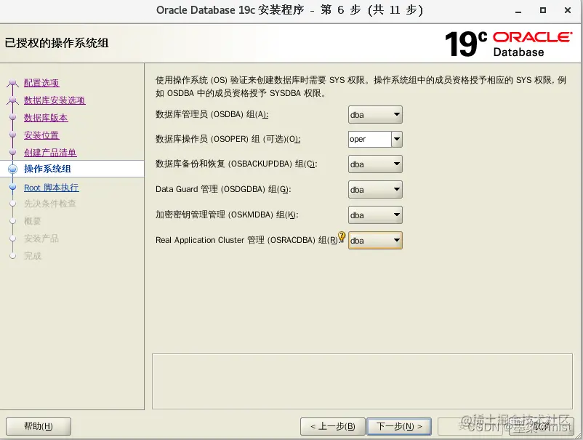
Task: Click the 数据库操作员 (OSOPER) 组 label
Action: click(228, 139)
